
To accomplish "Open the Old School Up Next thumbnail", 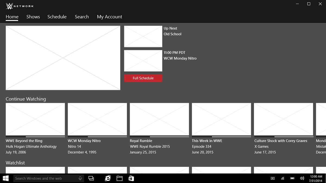I will pos(143,36).
